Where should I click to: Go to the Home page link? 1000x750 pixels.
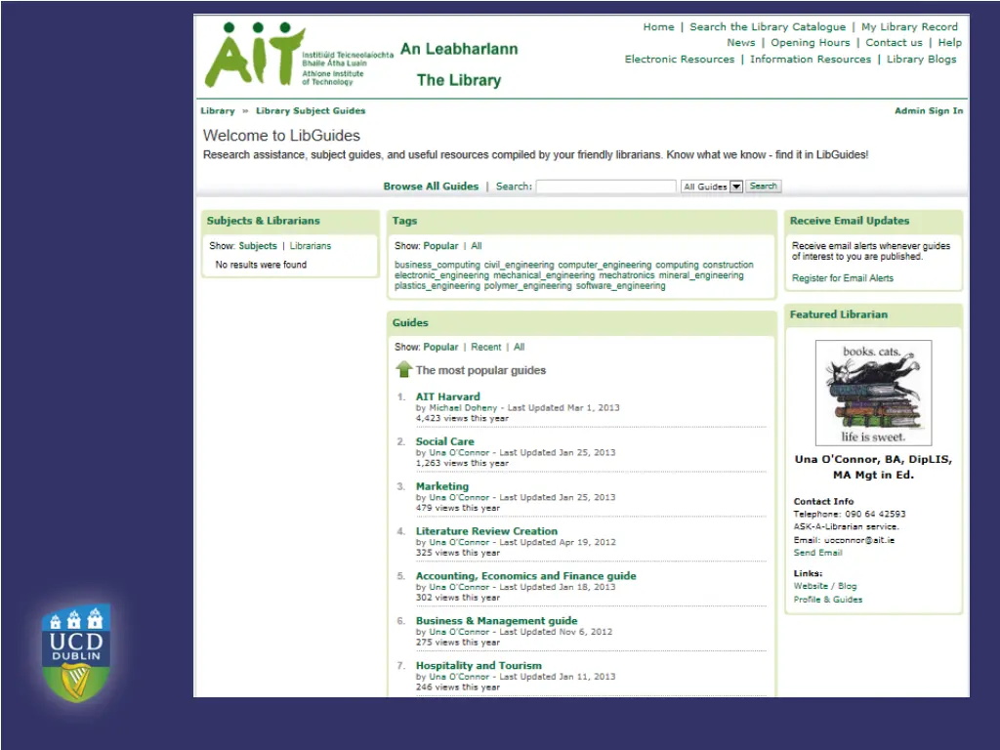tap(659, 26)
